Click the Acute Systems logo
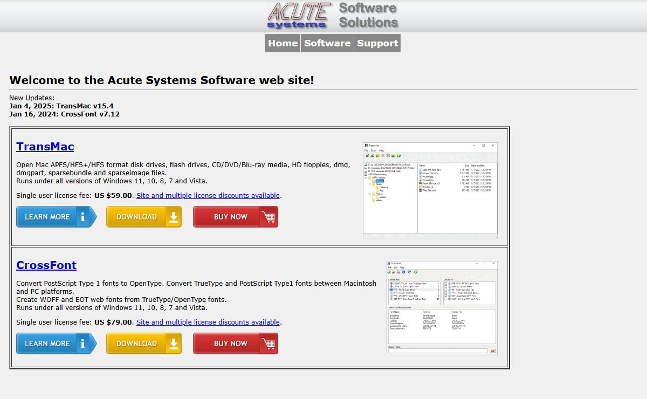The image size is (647, 399). [299, 15]
